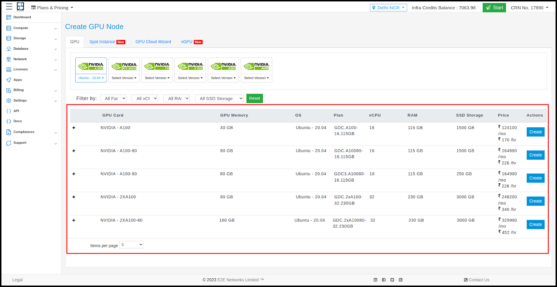Expand the Compliances sidebar chevron
Screen dimensions: 557x287
pos(56,133)
